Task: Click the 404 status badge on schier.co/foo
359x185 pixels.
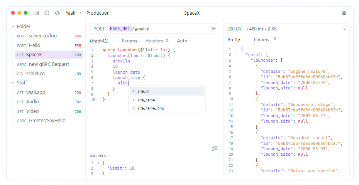Action: click(x=78, y=36)
